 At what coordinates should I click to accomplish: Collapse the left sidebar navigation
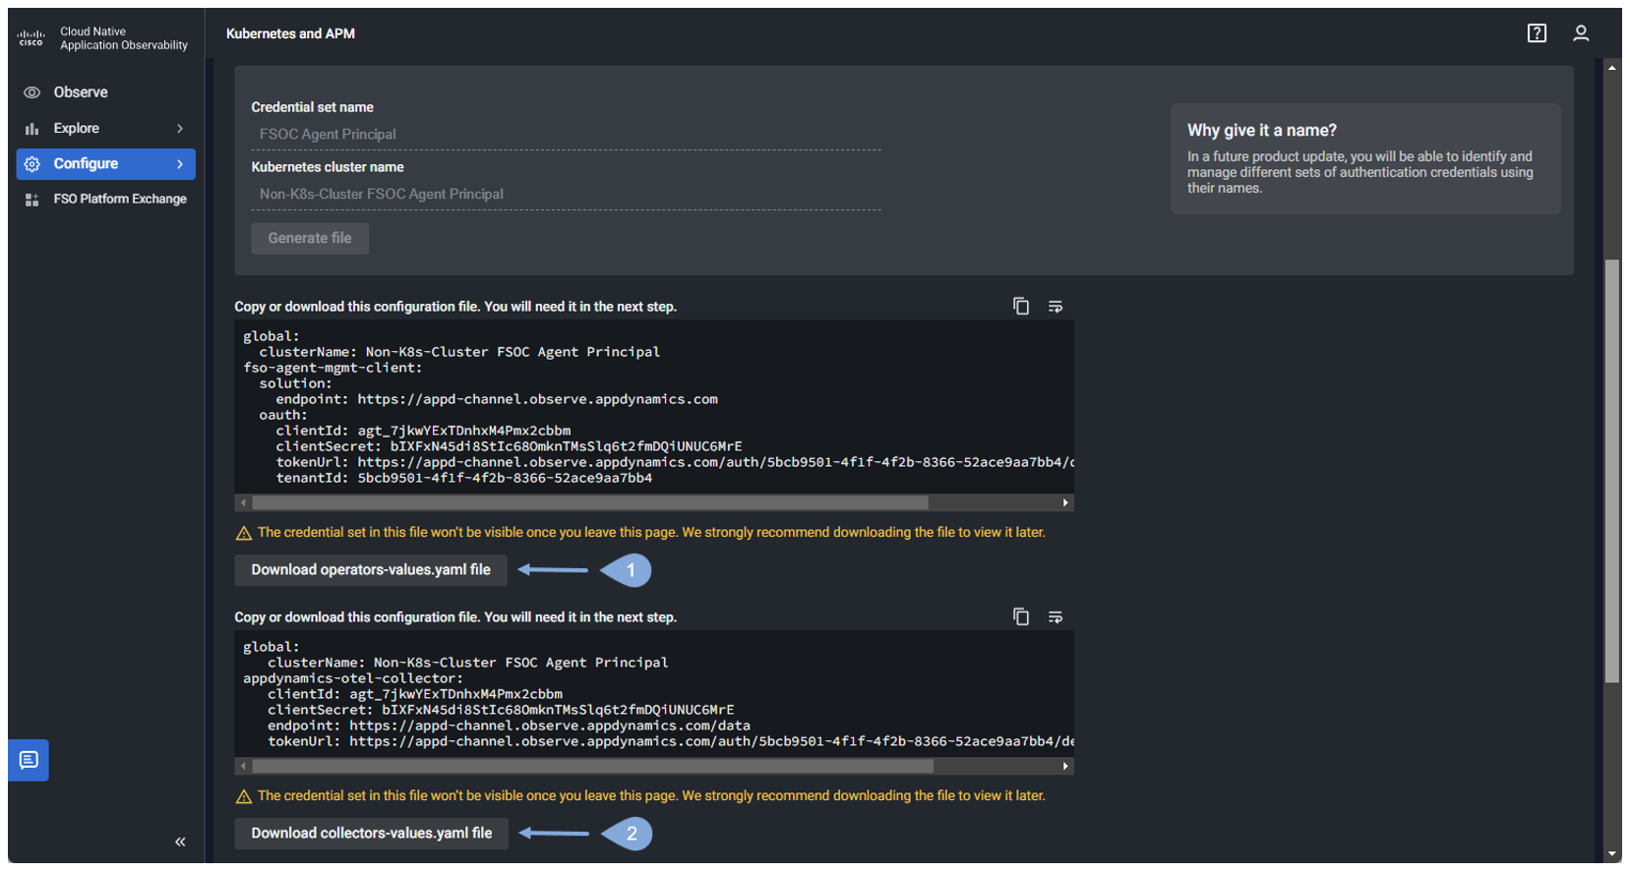(x=180, y=842)
